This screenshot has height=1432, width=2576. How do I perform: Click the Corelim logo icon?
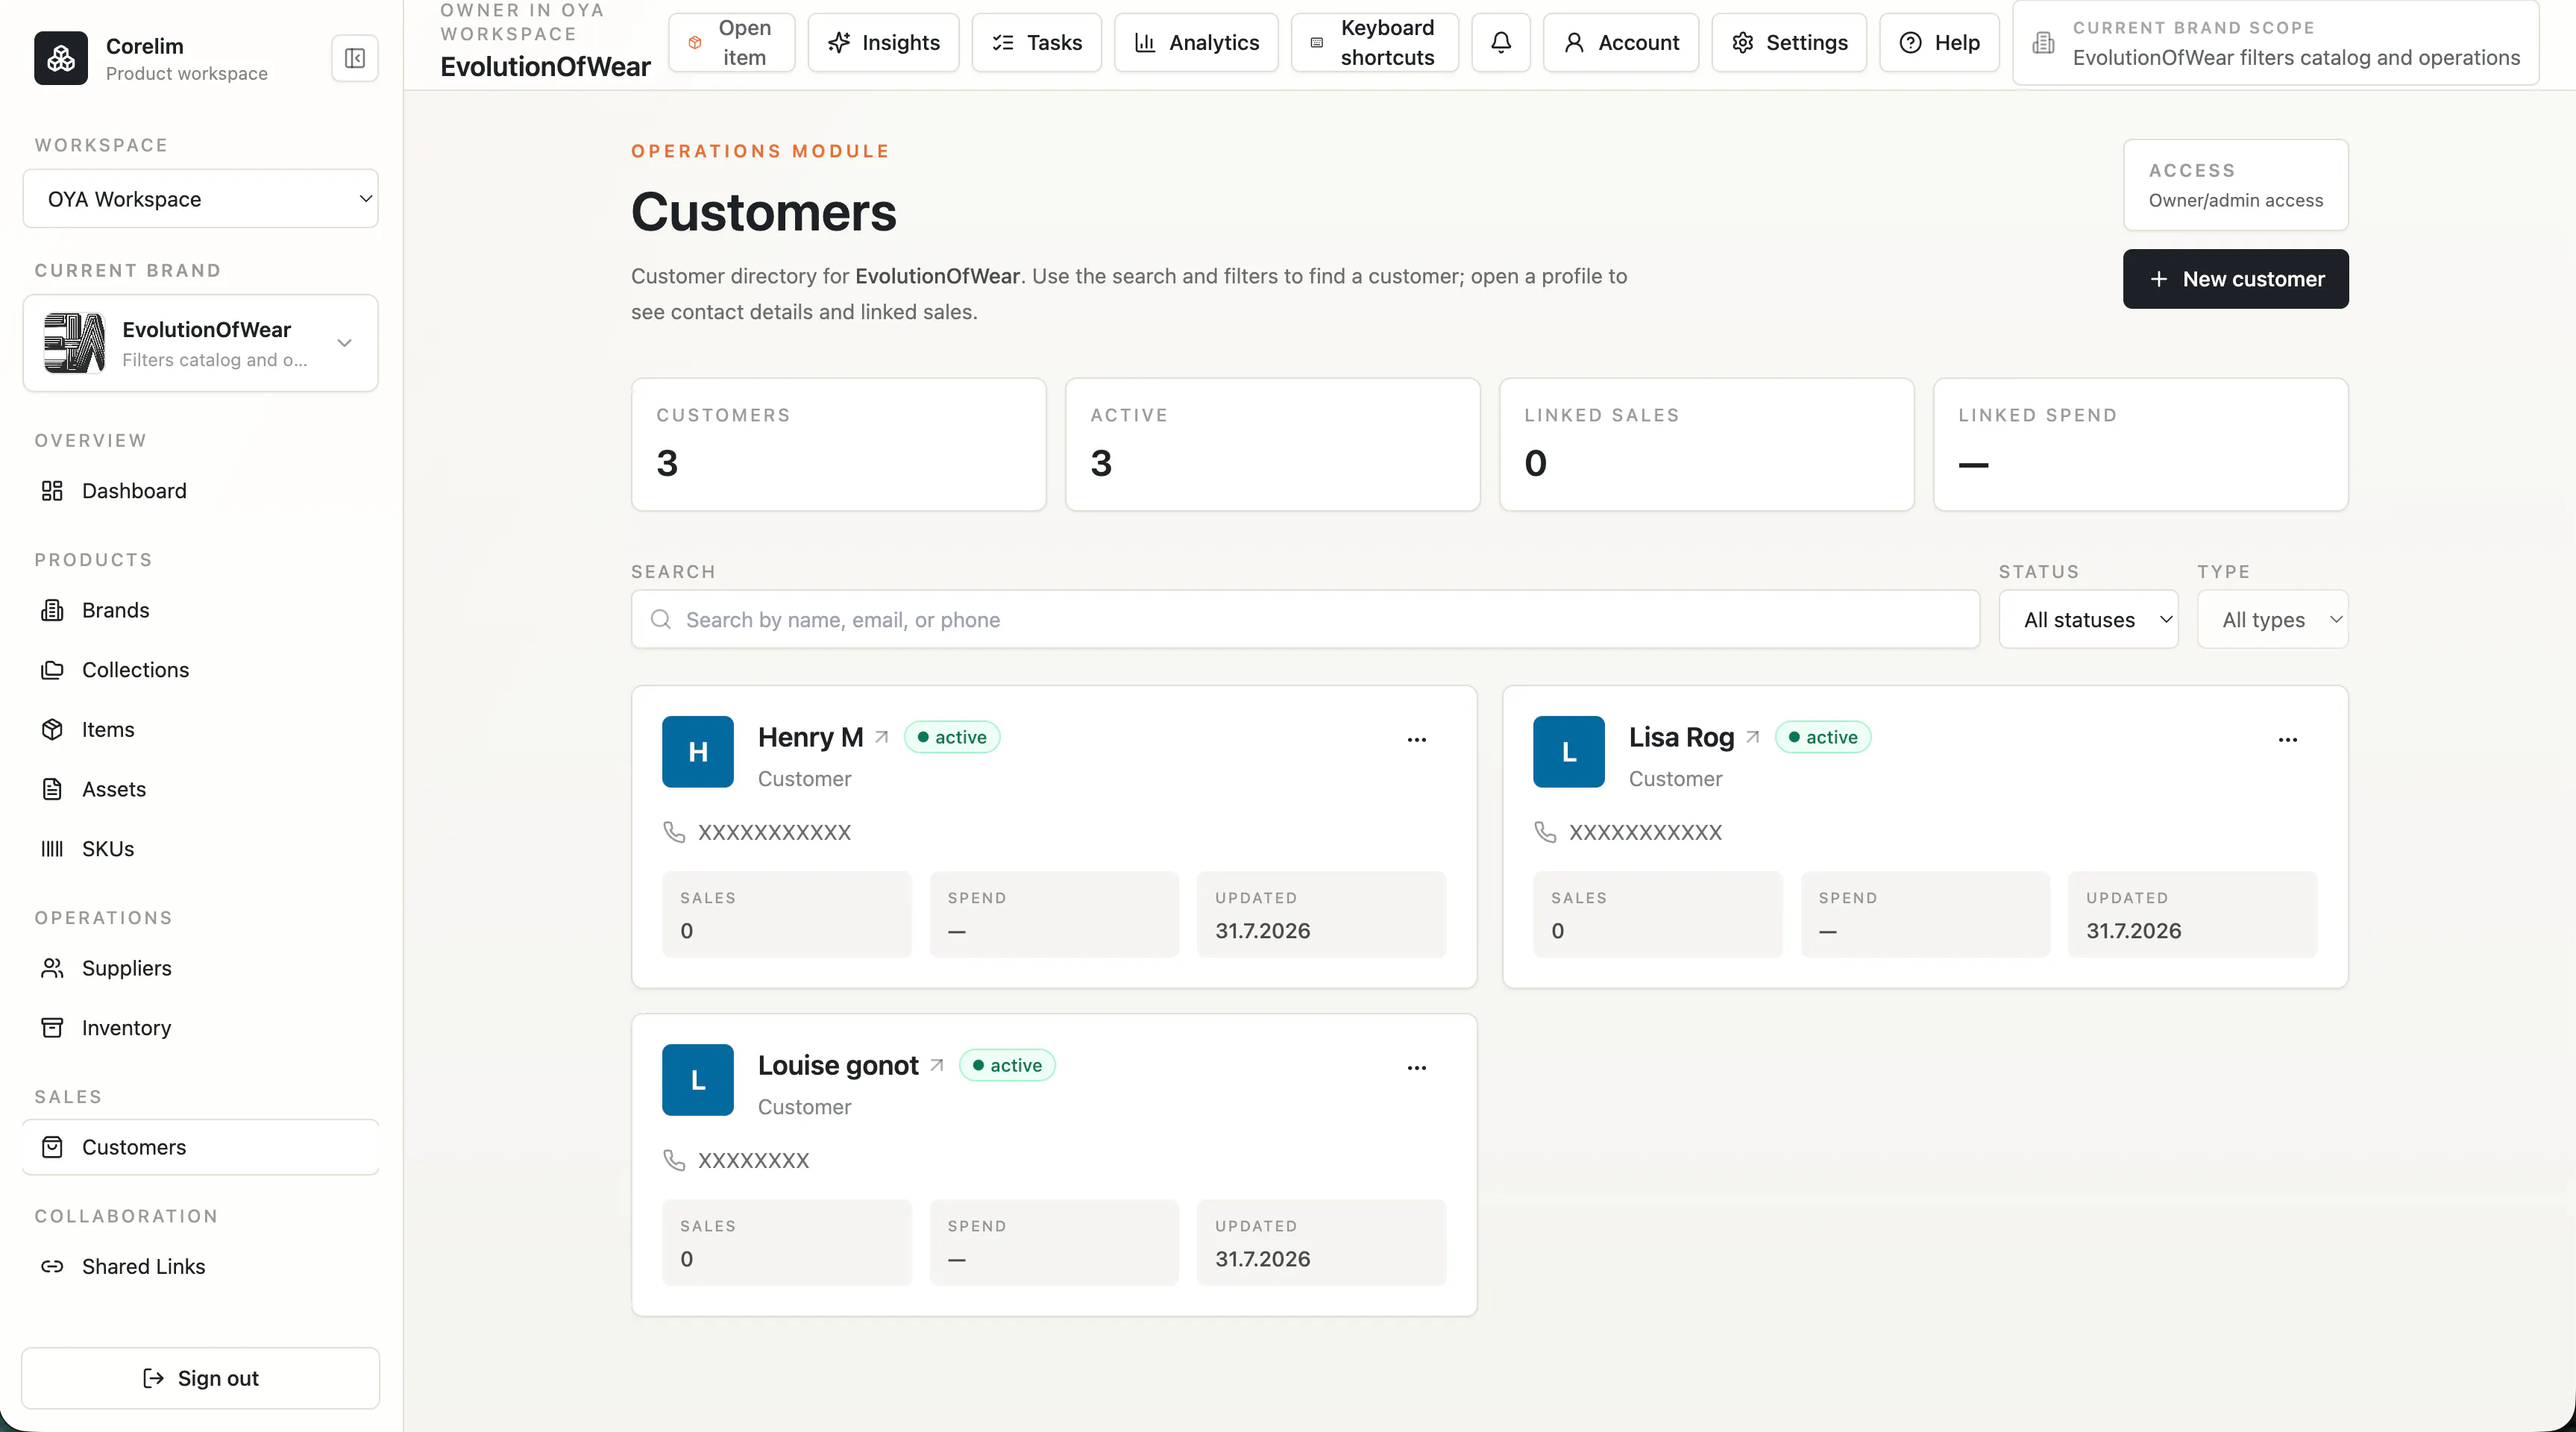pos(61,58)
